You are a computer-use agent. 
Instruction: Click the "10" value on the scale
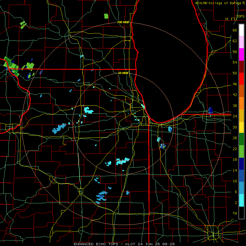[x=235, y=181]
